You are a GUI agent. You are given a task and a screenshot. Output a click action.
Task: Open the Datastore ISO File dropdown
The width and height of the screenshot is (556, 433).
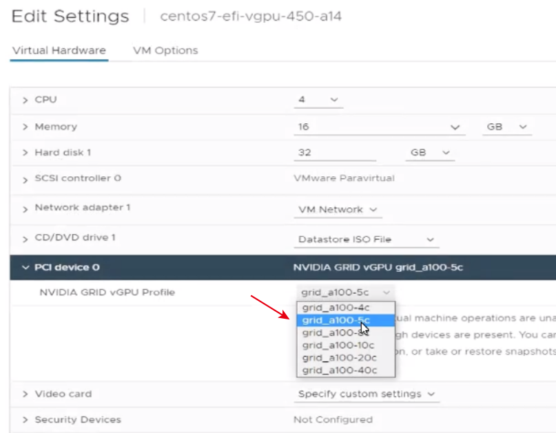[x=367, y=240]
